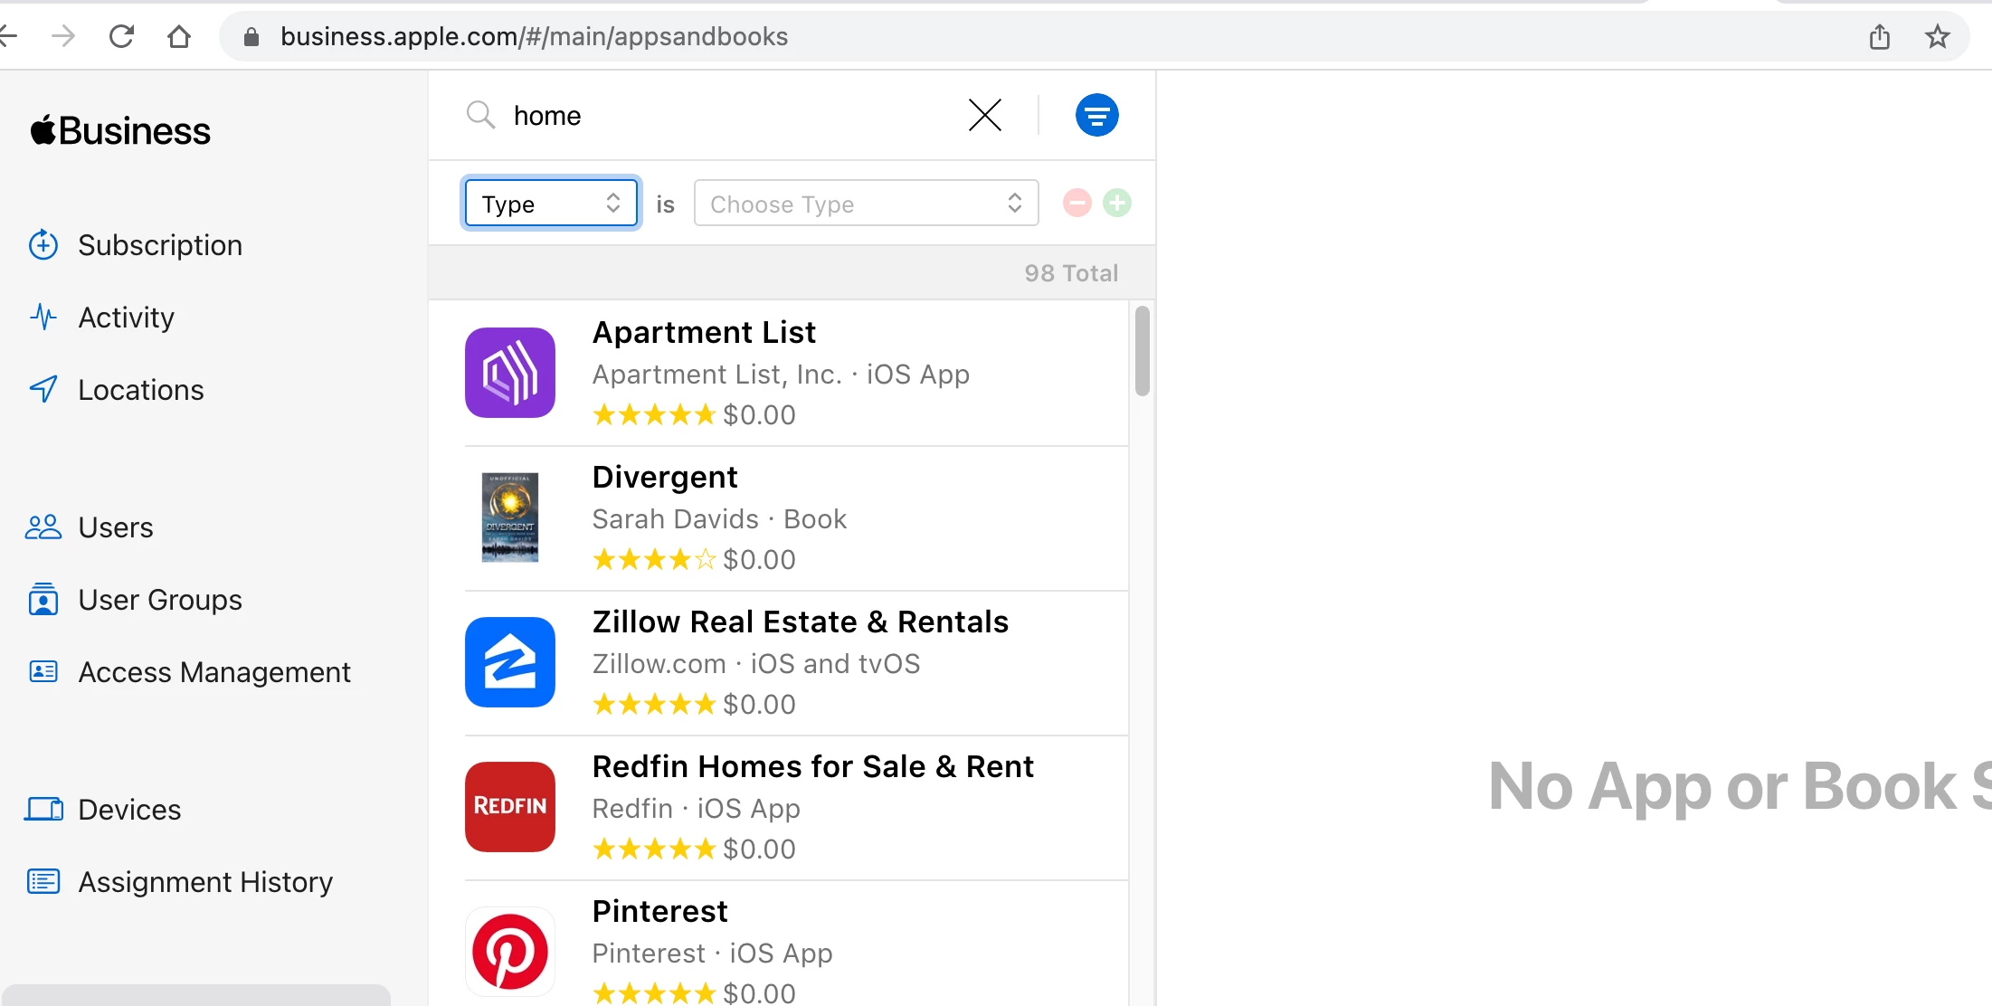The width and height of the screenshot is (1992, 1006).
Task: Open the Type filter dropdown
Action: tap(551, 204)
